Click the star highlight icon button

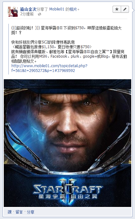point(117,10)
